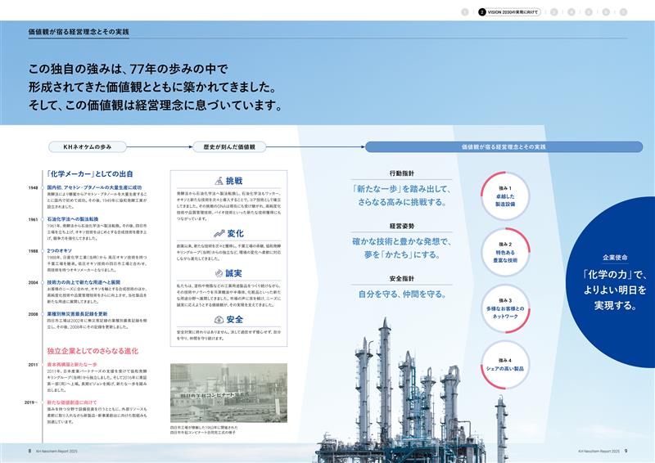655x463 pixels.
Task: Jump to section 1 in top navigation
Action: tap(464, 12)
